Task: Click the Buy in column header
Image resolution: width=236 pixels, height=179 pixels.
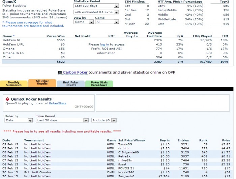Action: pos(165,140)
